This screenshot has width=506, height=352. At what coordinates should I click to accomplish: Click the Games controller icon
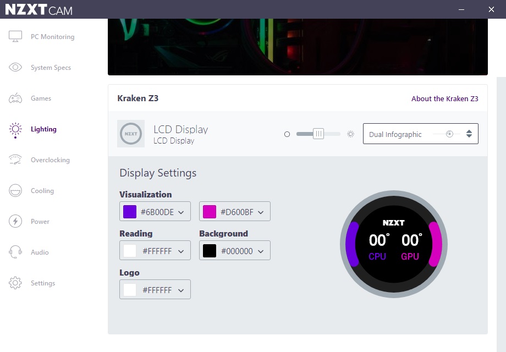pyautogui.click(x=15, y=98)
